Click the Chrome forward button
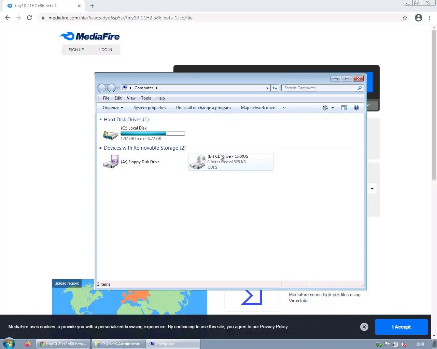The width and height of the screenshot is (437, 349). [x=18, y=18]
